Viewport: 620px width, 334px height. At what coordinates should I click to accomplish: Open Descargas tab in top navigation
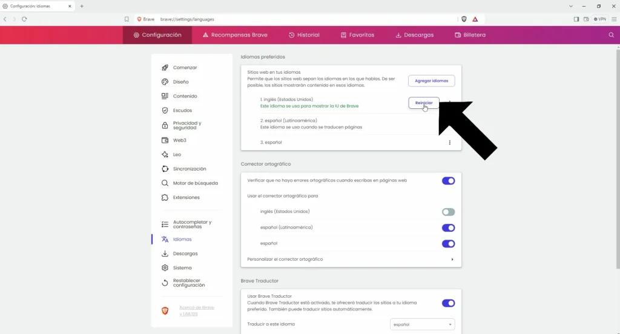[x=414, y=34]
